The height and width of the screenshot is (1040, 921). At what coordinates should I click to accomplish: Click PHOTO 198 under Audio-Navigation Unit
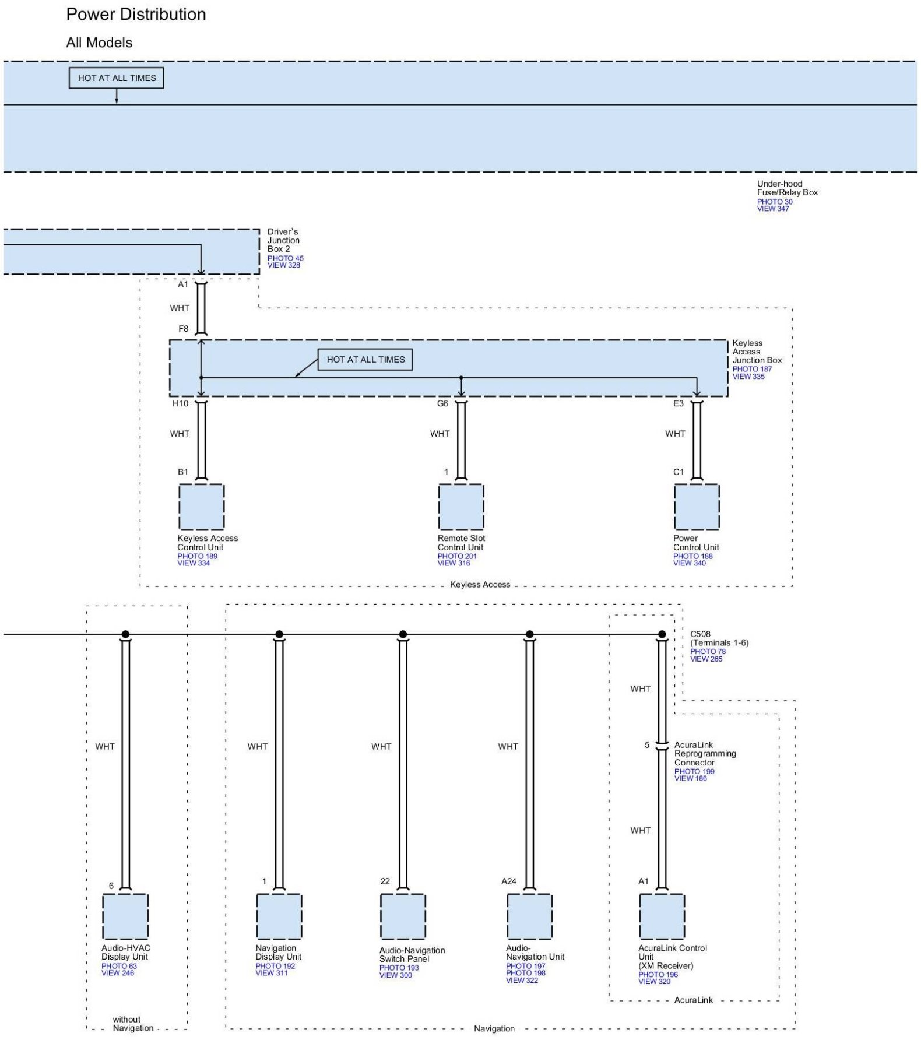(525, 973)
